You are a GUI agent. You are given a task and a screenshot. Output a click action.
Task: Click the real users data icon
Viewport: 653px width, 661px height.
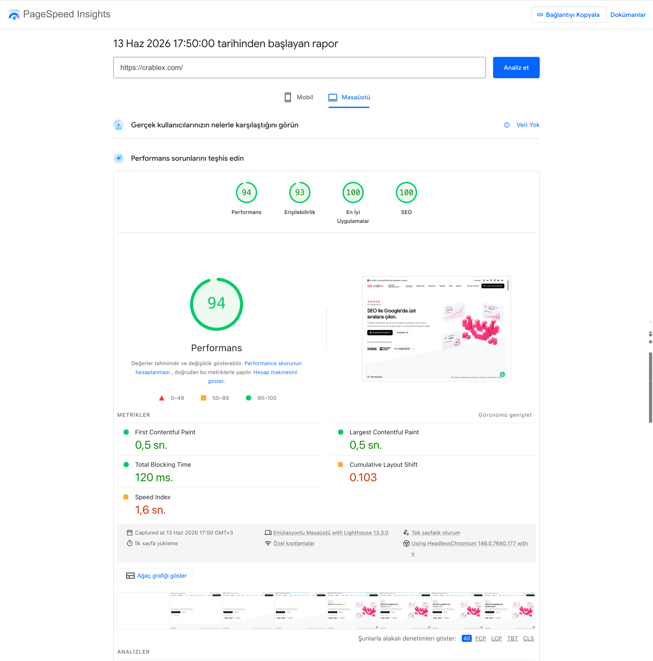[119, 125]
